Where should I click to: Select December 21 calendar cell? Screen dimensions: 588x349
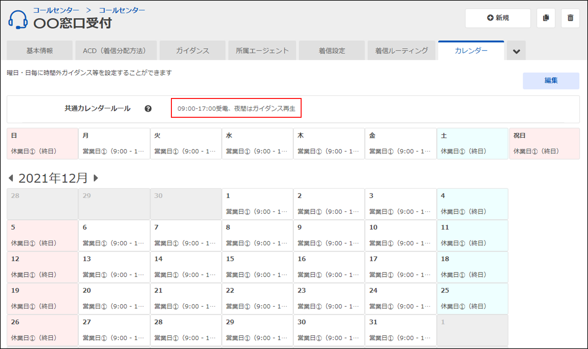(186, 299)
